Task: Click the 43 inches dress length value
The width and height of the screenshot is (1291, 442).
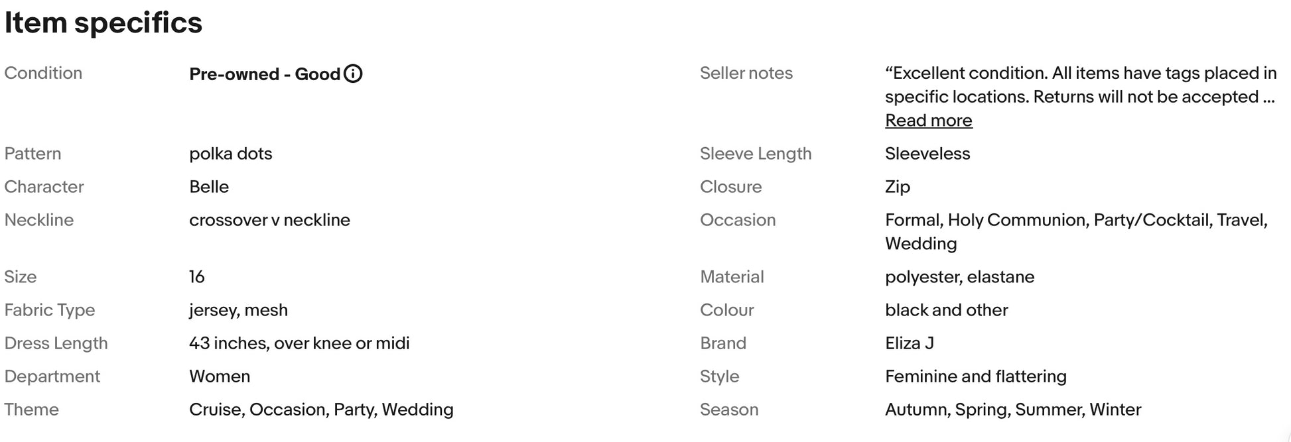Action: click(x=299, y=343)
